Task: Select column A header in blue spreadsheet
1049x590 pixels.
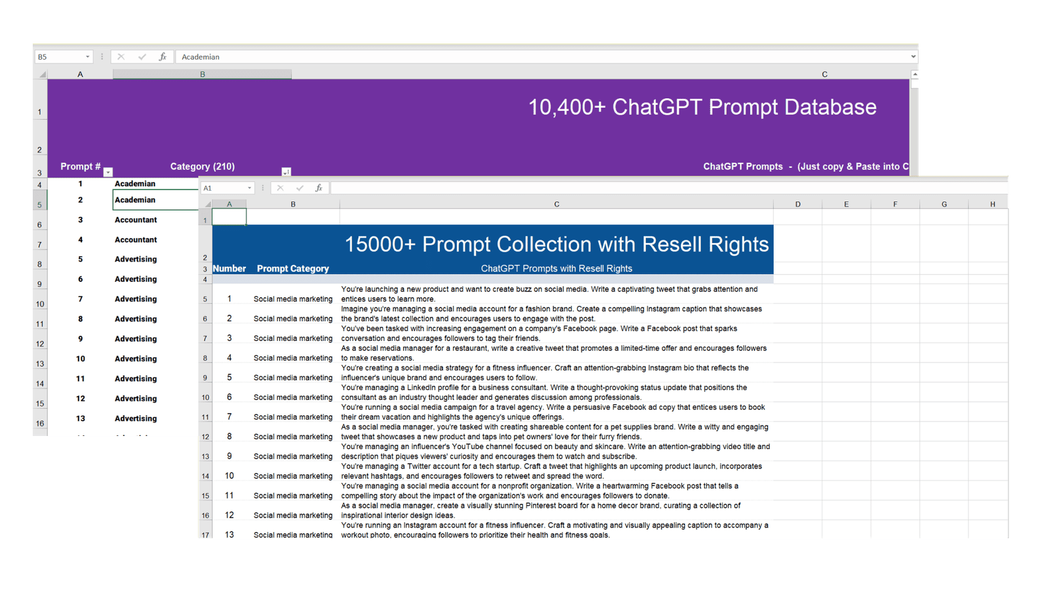Action: click(229, 204)
